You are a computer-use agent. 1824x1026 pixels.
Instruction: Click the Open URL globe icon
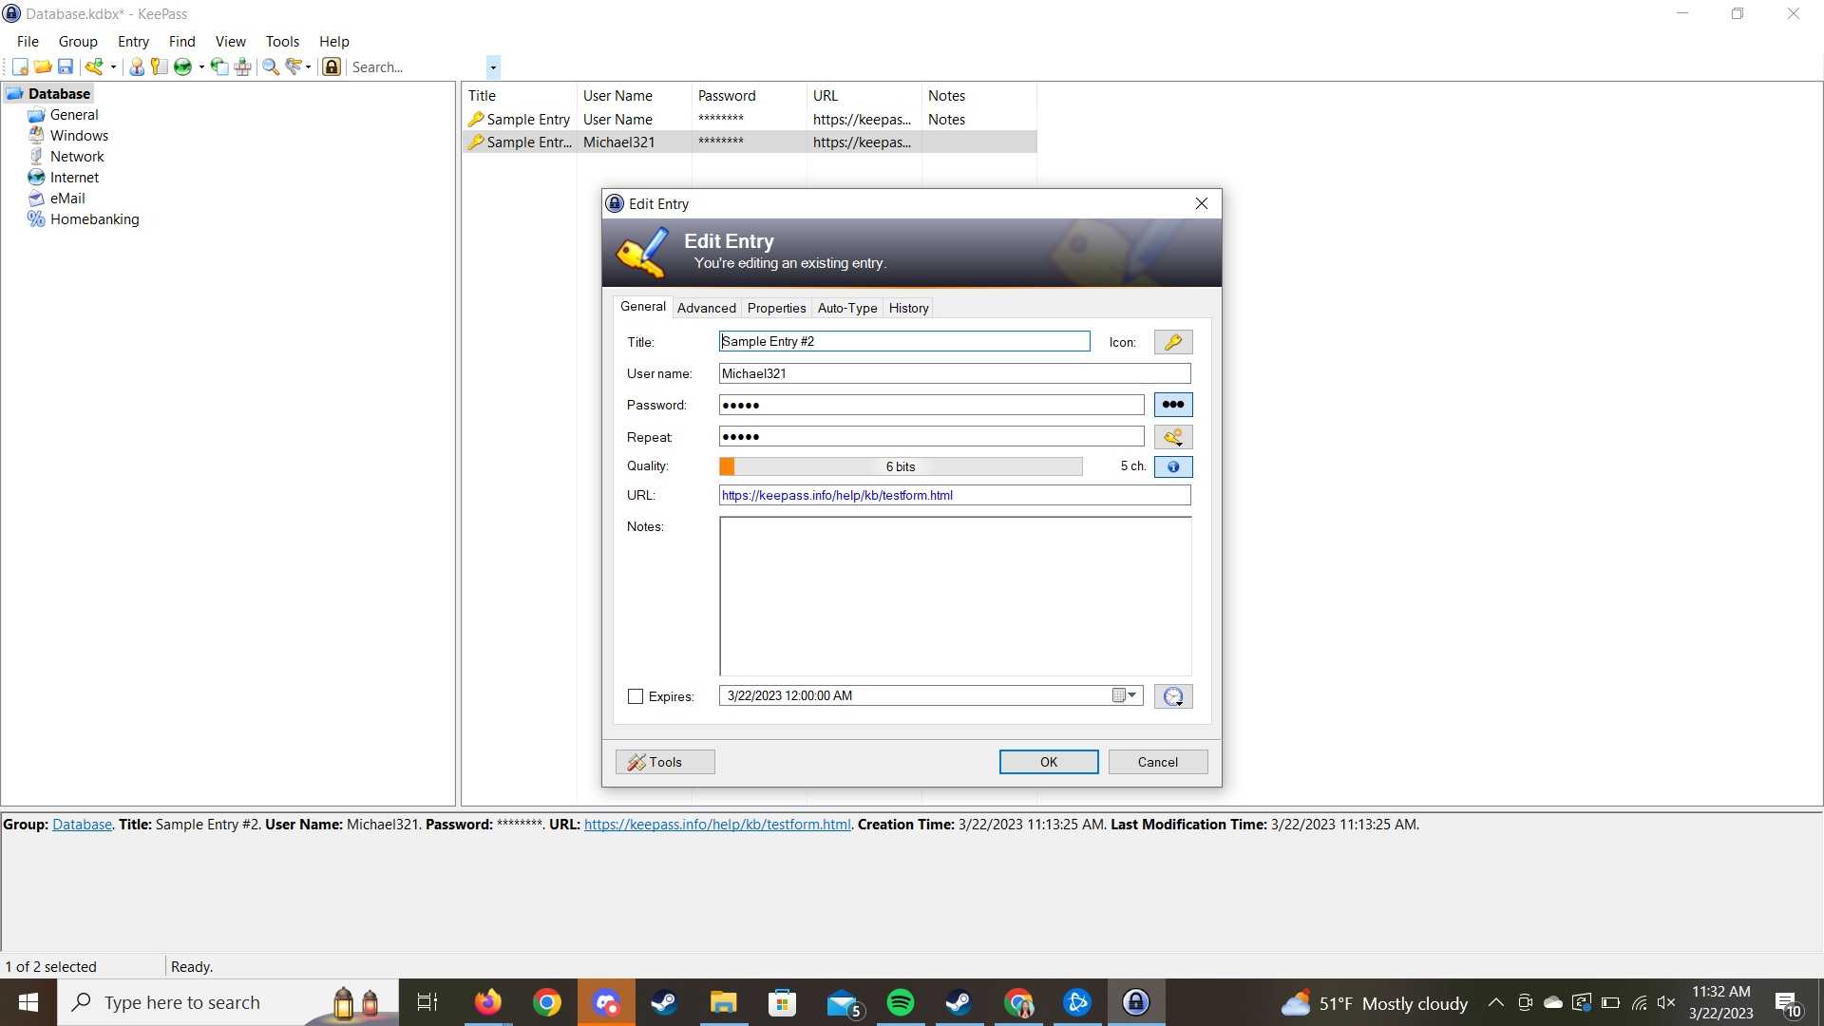point(182,66)
